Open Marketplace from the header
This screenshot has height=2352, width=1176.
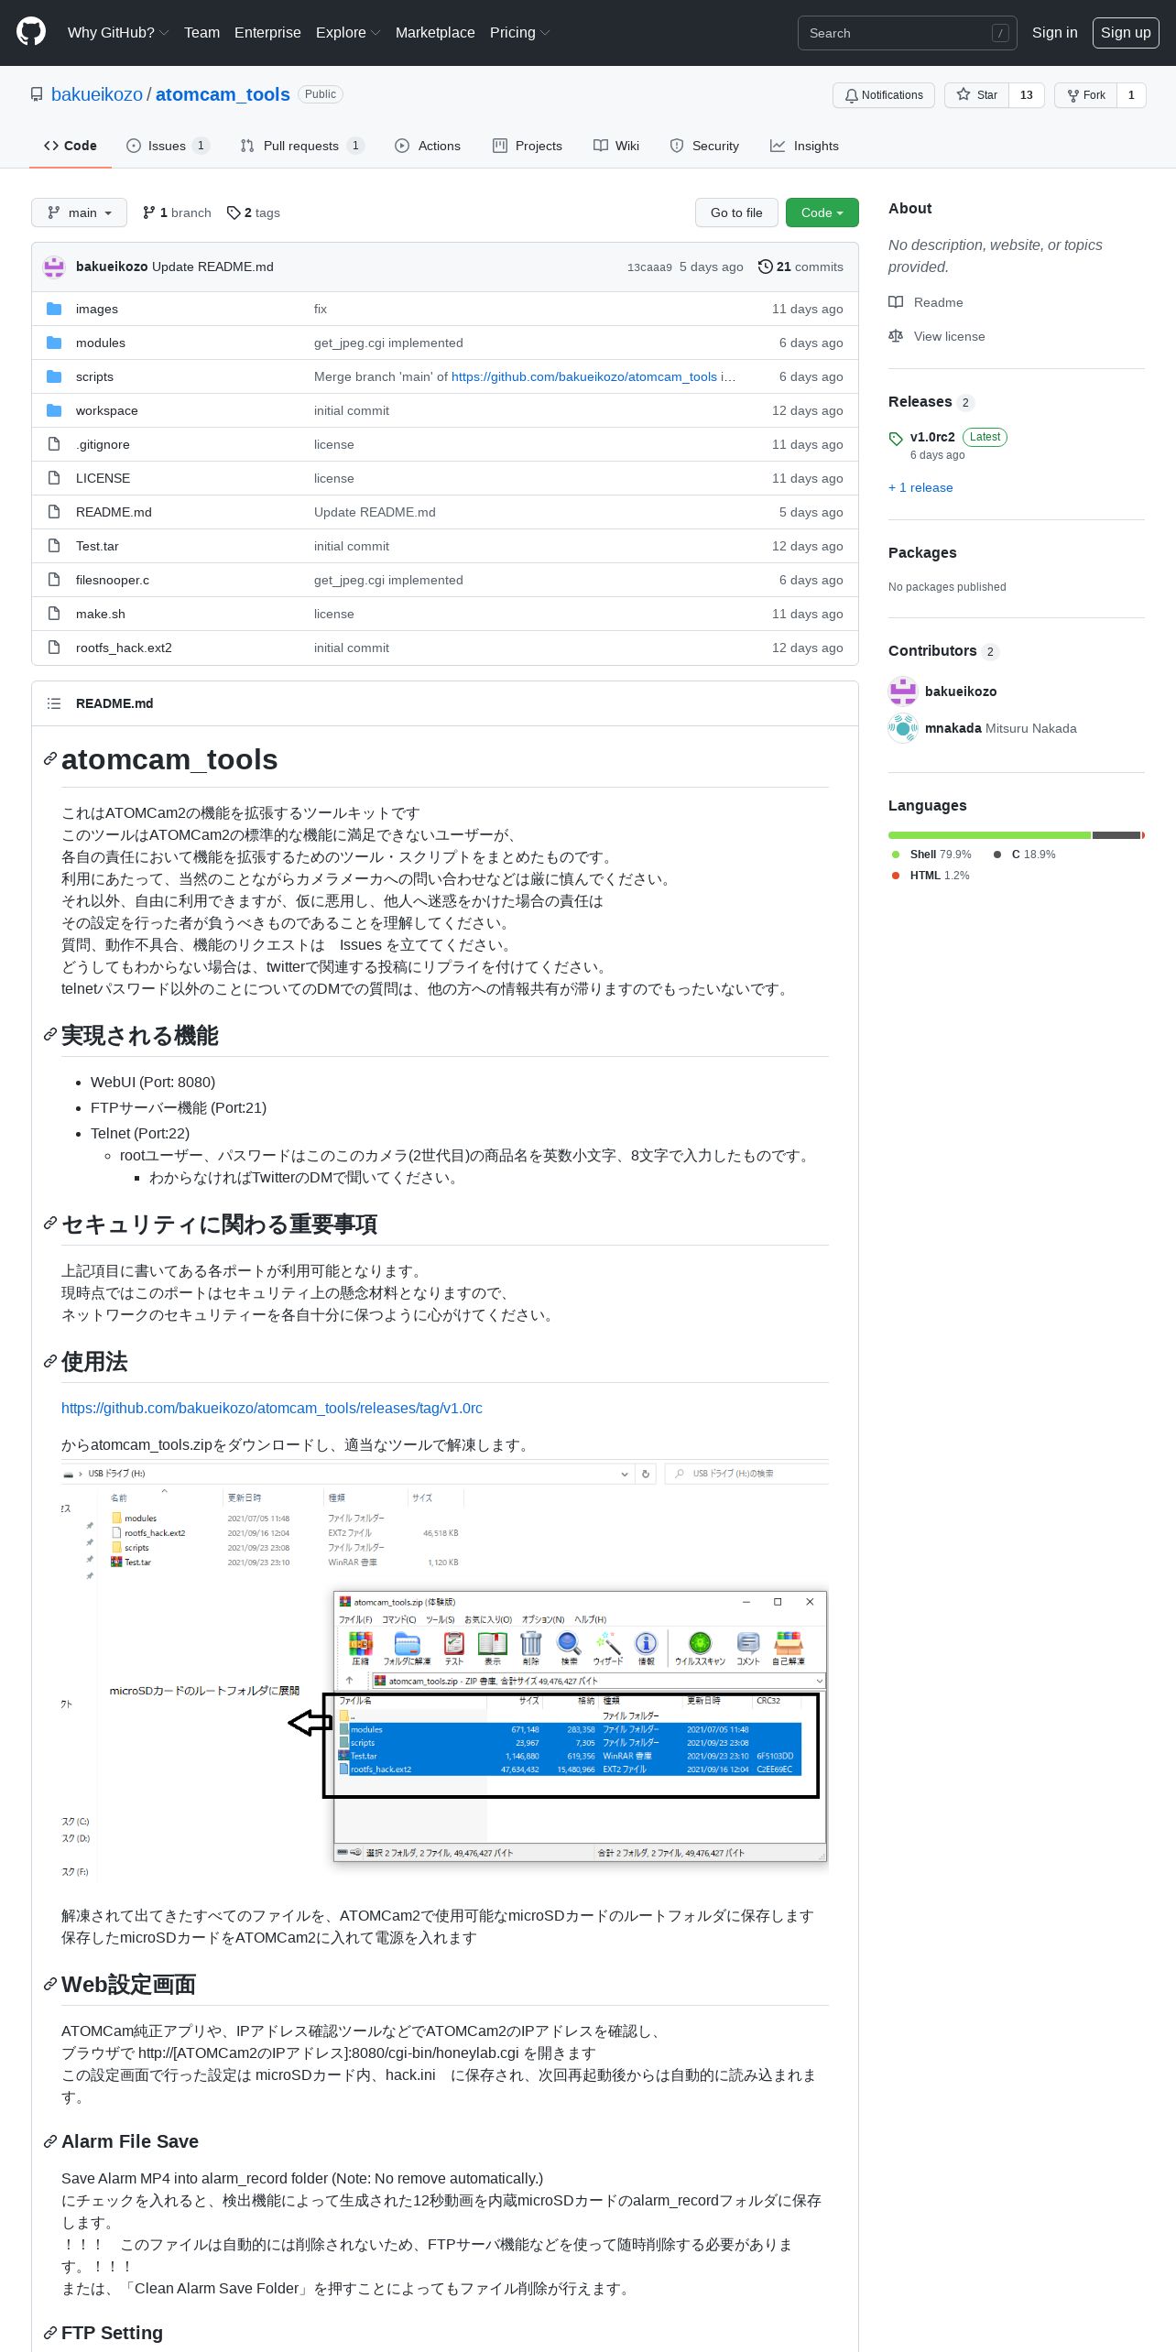click(435, 32)
